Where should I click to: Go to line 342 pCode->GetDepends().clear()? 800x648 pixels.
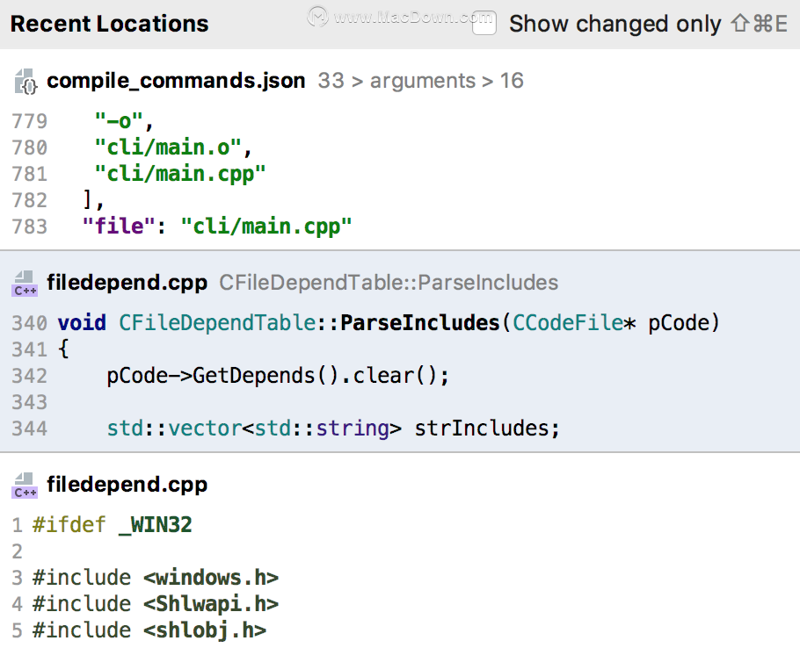coord(278,376)
